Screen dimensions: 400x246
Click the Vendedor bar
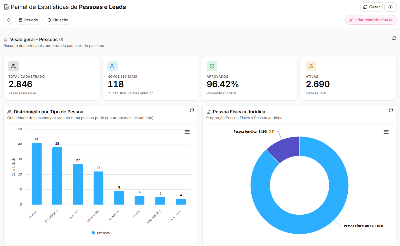(119, 198)
